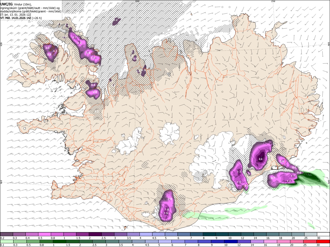Viewport: 330px width, 247px height.
Task: Click the '15W' longitude label
Action: (273, 1)
